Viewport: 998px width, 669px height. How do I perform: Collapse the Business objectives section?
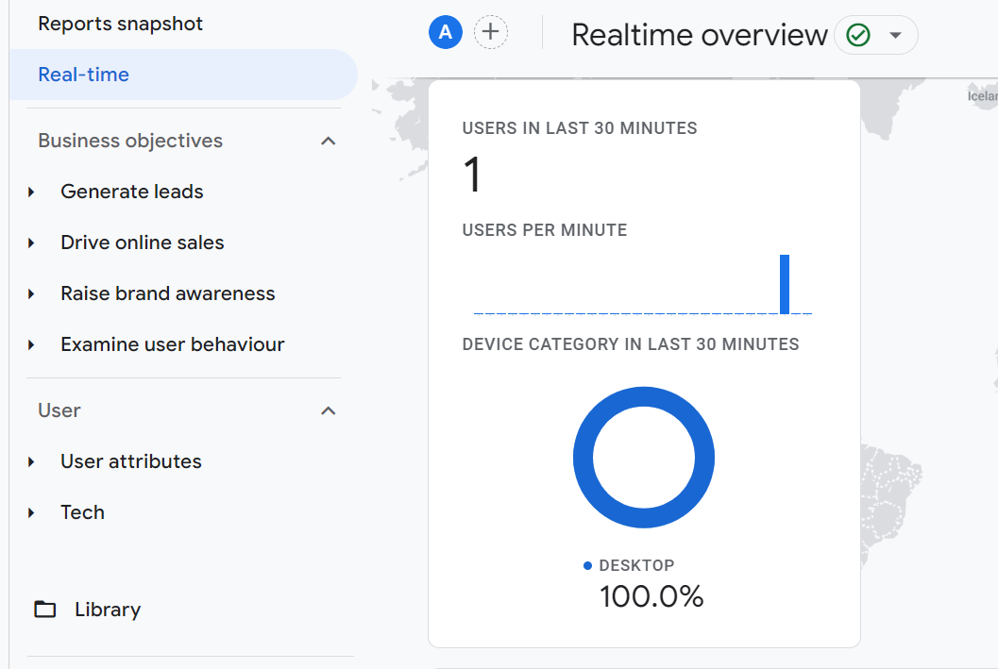pyautogui.click(x=329, y=142)
